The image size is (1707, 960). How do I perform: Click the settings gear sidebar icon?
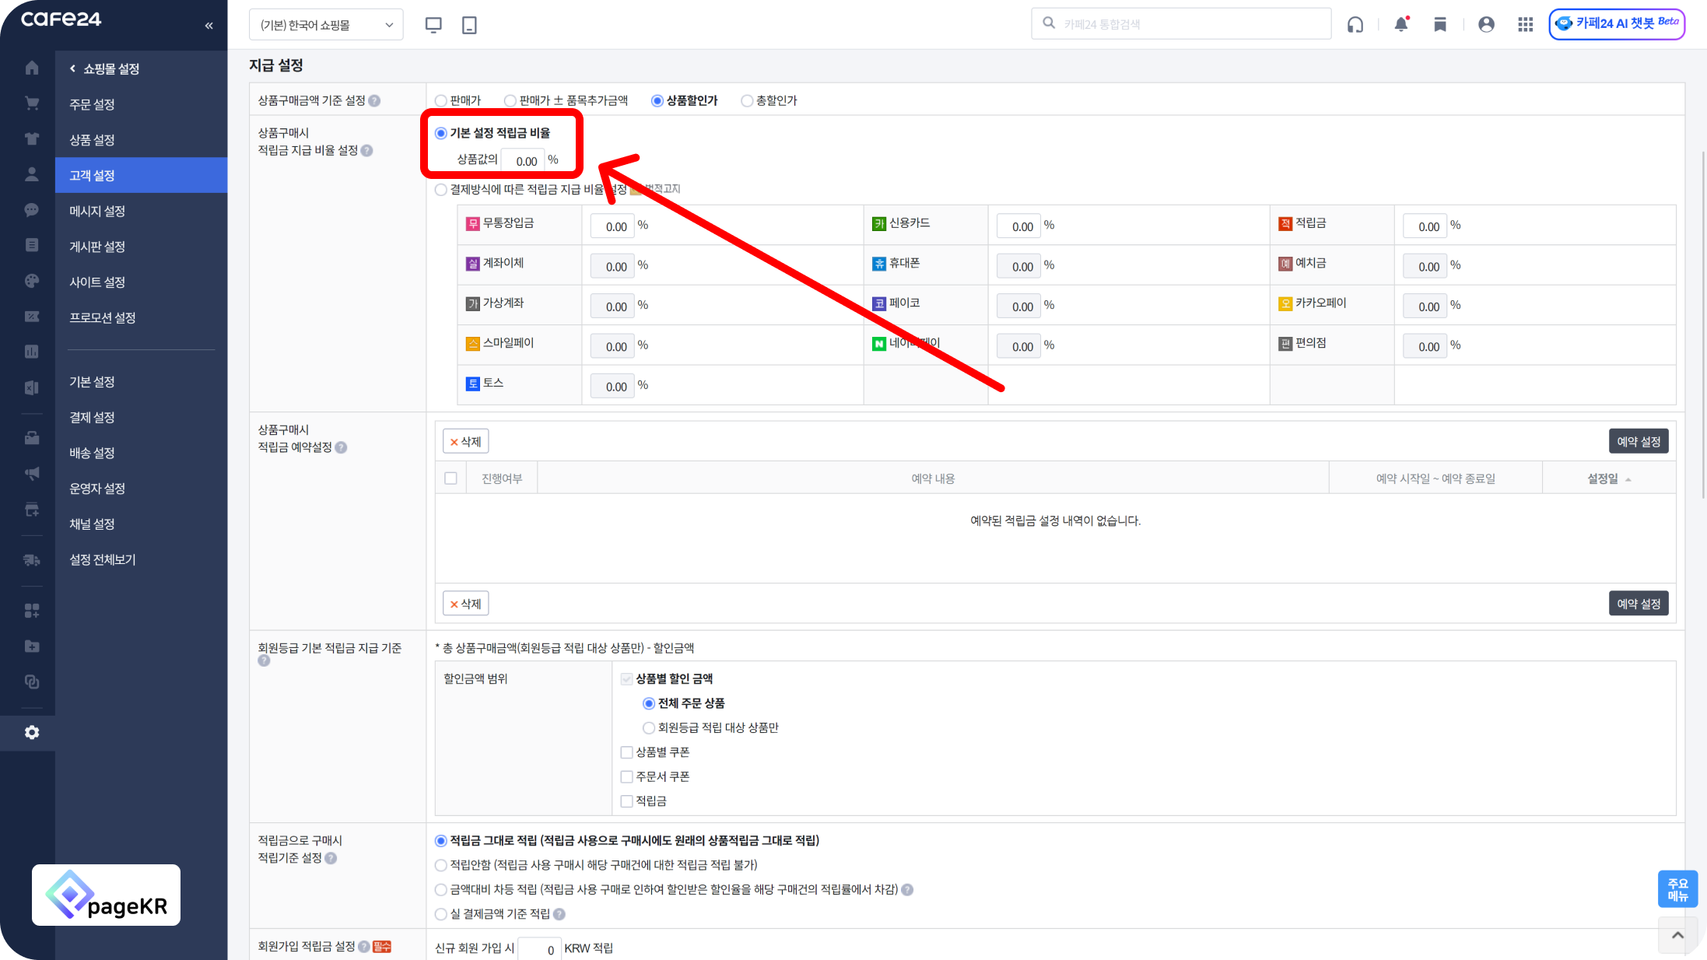pos(32,732)
